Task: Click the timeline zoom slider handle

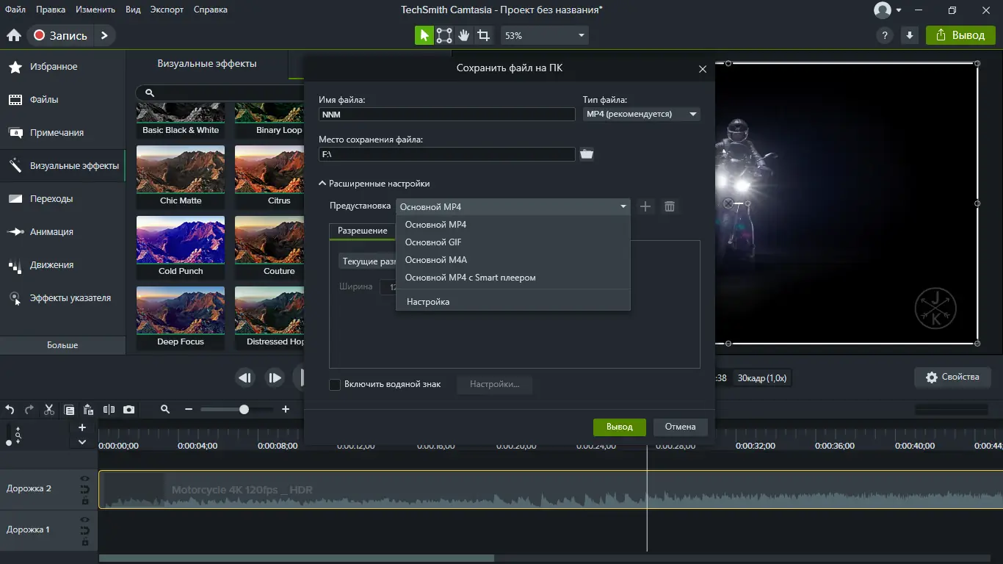Action: (244, 410)
